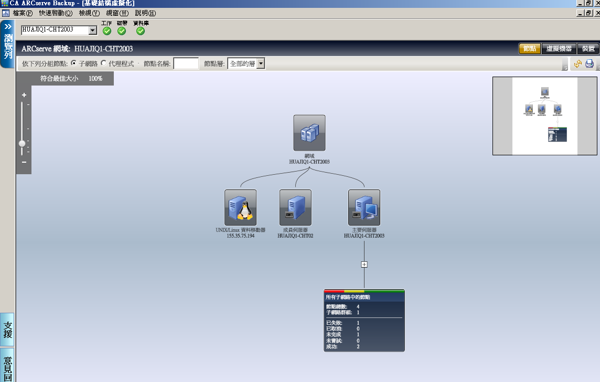Select the 子網路 radio button
The width and height of the screenshot is (600, 382).
click(74, 63)
